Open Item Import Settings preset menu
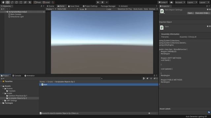Viewport: 211px width, 118px height. 210,10
